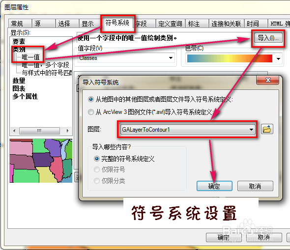Open the 连接和关联 tab
Image resolution: width=290 pixels, height=250 pixels.
click(227, 24)
